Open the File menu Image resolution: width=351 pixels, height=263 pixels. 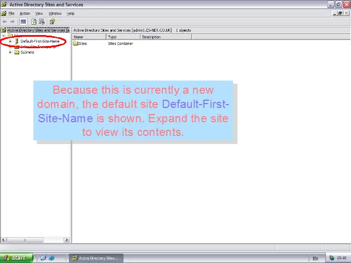[11, 14]
